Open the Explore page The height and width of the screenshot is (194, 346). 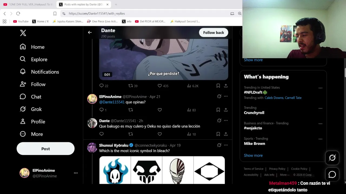[34, 59]
